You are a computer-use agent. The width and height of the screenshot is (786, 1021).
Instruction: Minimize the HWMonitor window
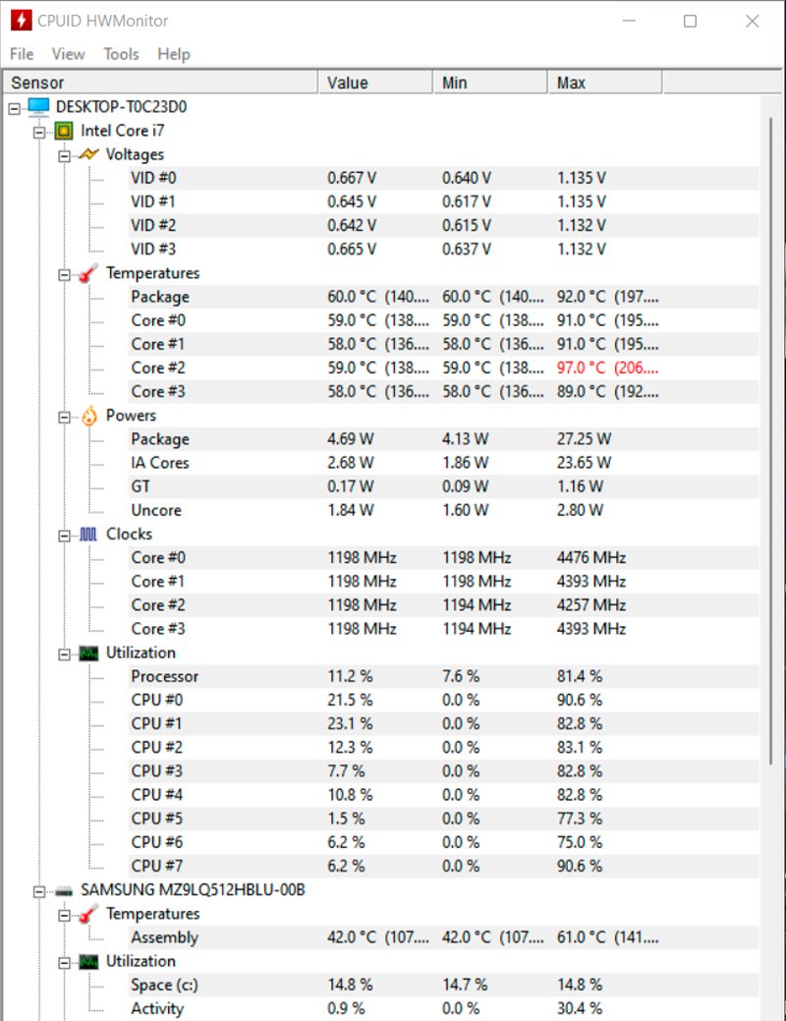[629, 21]
